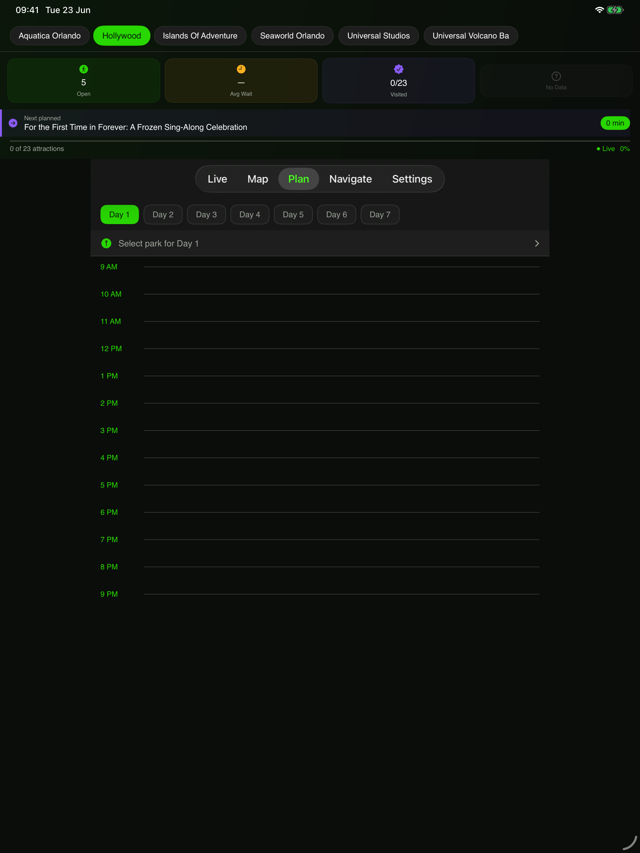
Task: Click the 4 PM timeline slot
Action: 320,458
